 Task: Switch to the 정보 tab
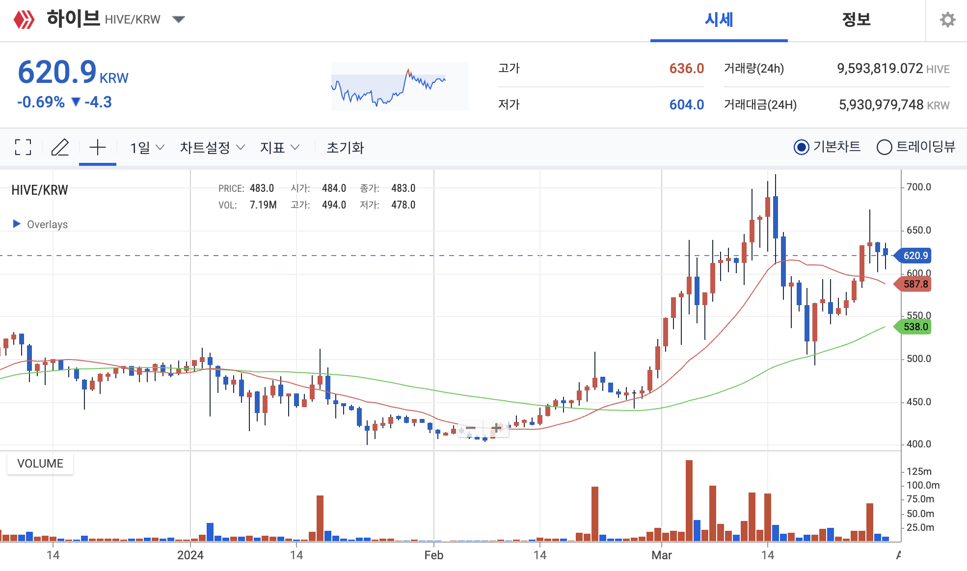point(856,20)
